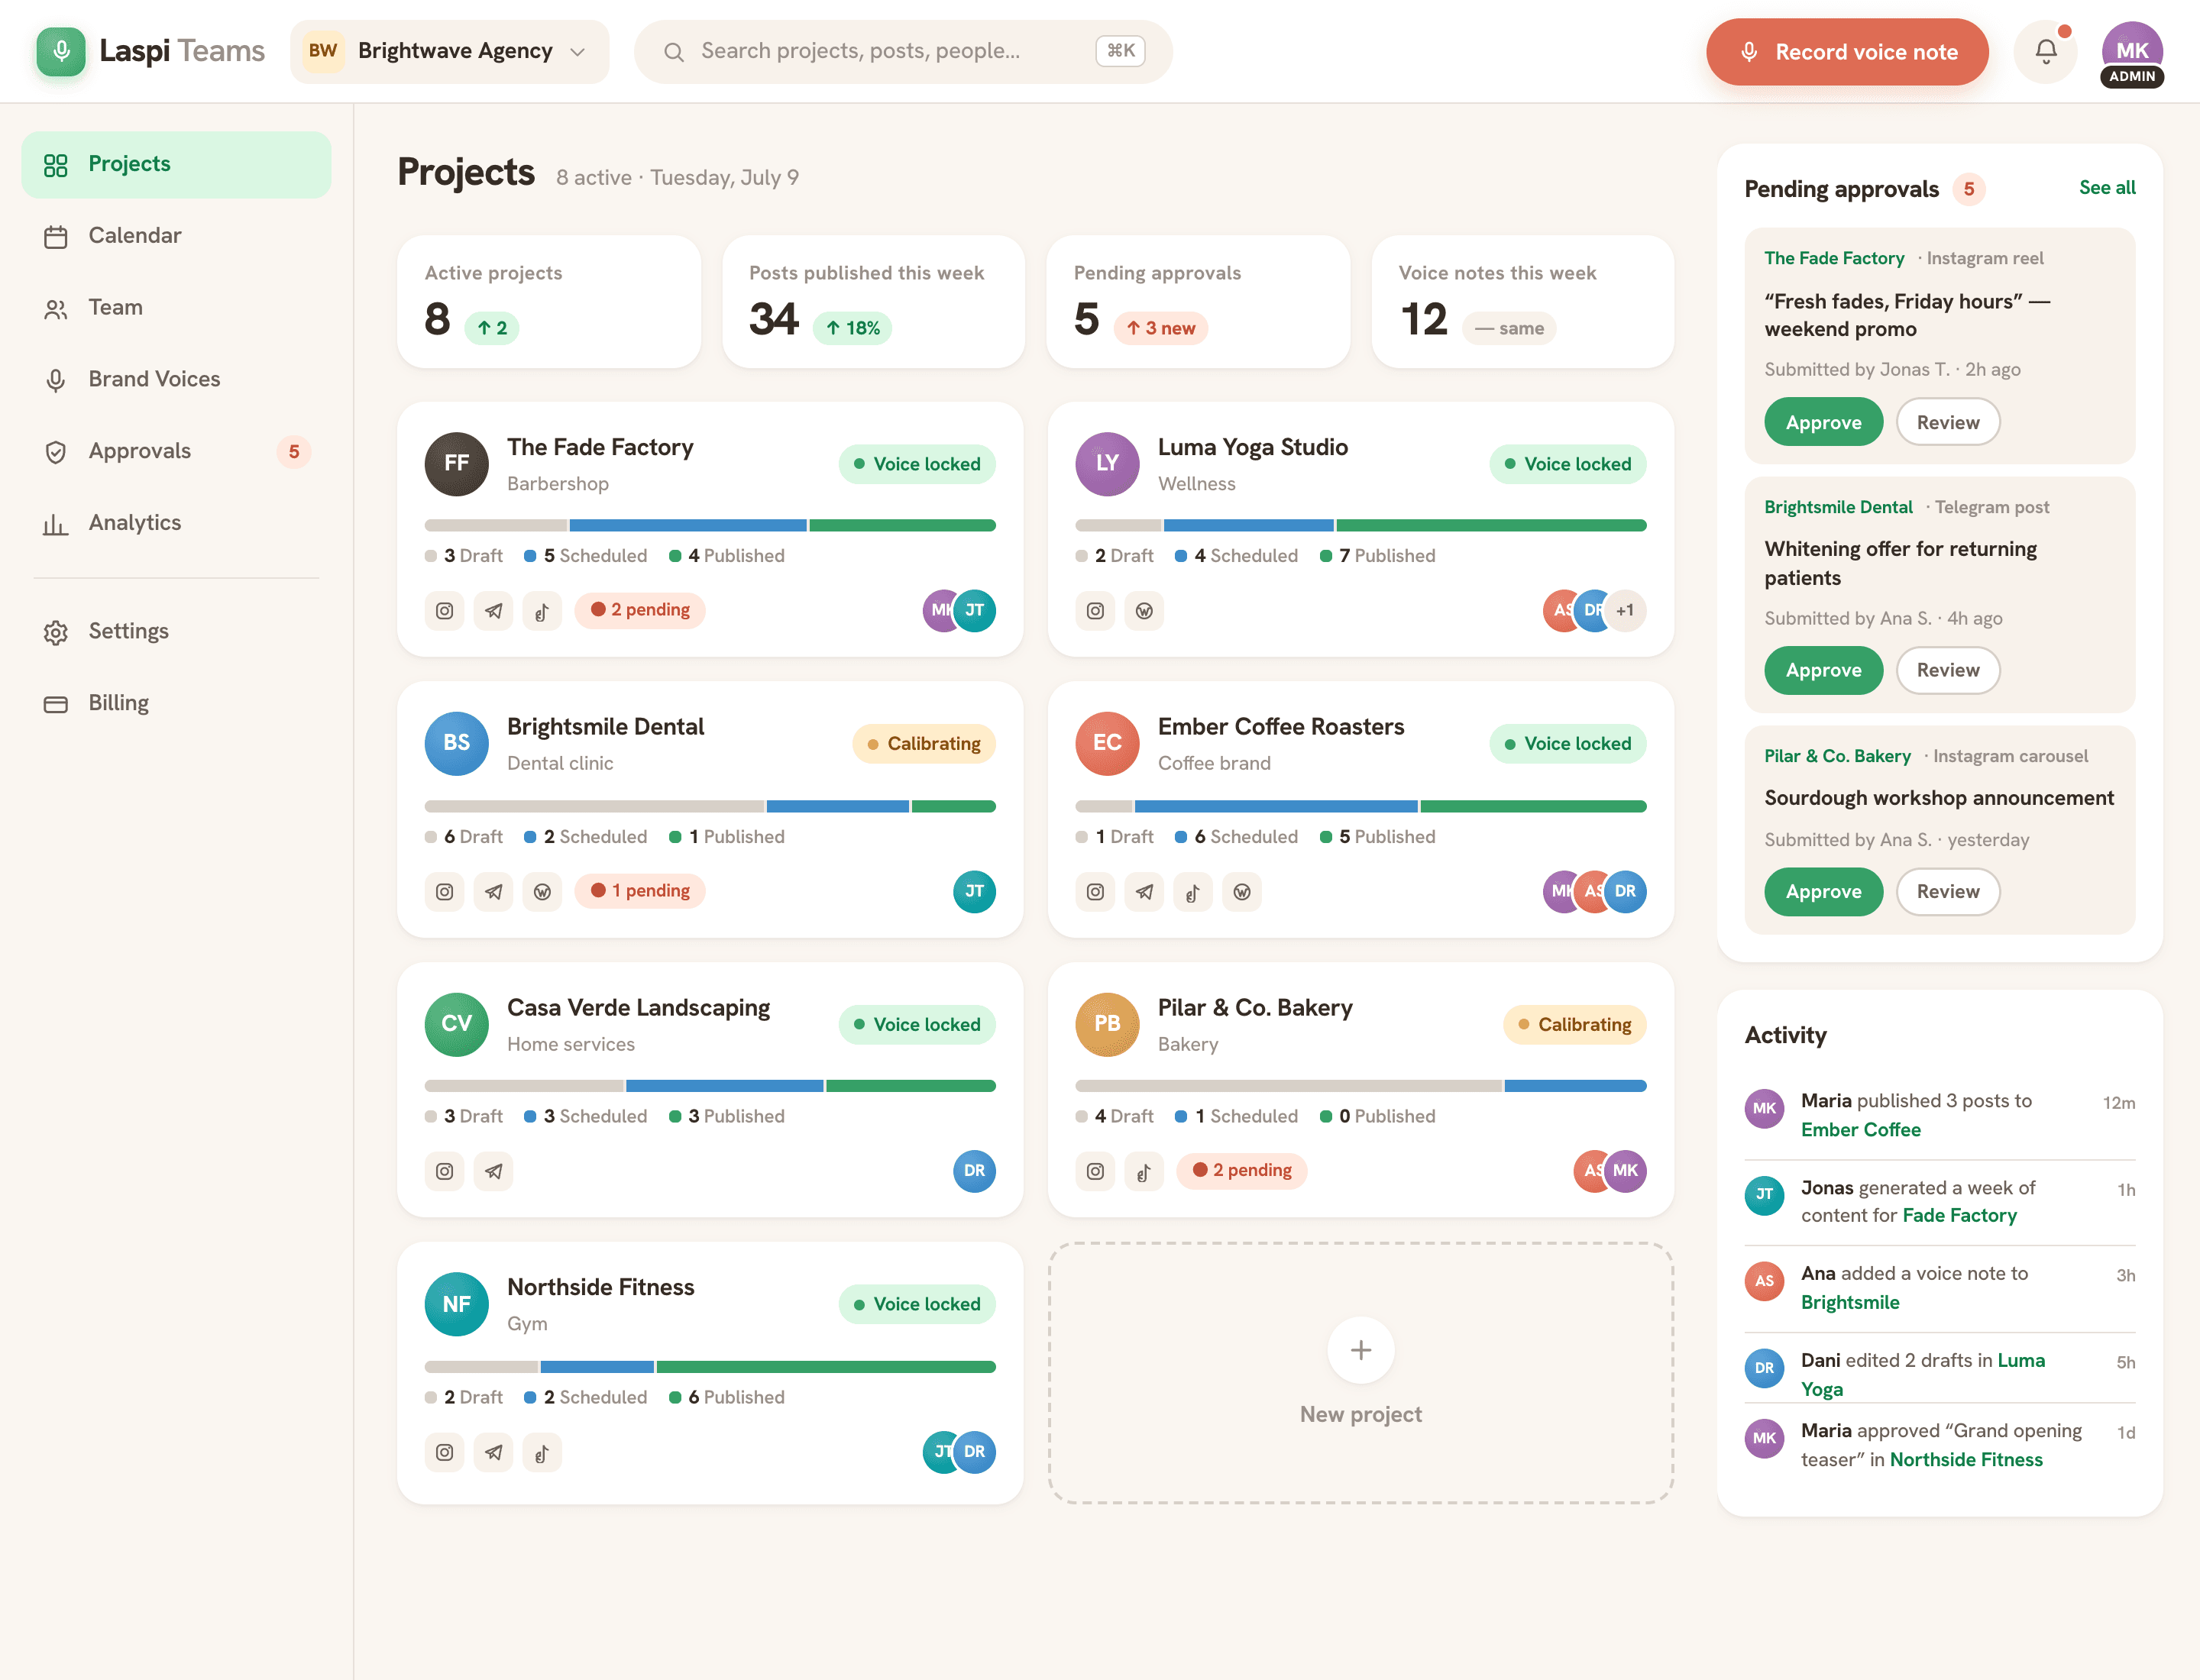Click Record voice note button

pyautogui.click(x=1847, y=52)
